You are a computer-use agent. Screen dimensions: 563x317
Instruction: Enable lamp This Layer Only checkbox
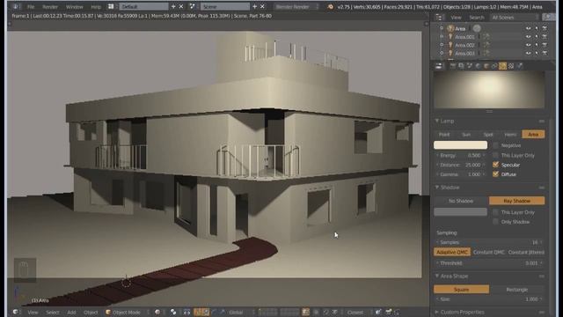tap(495, 155)
